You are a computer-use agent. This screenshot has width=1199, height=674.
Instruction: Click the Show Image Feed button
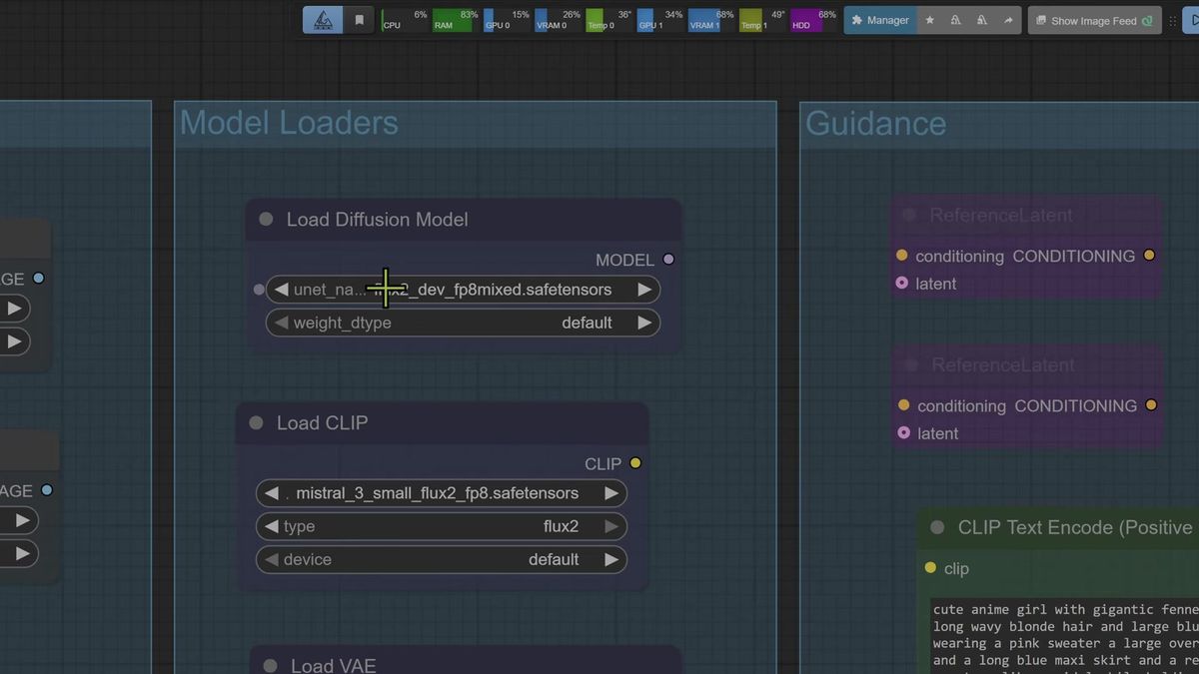click(1094, 20)
